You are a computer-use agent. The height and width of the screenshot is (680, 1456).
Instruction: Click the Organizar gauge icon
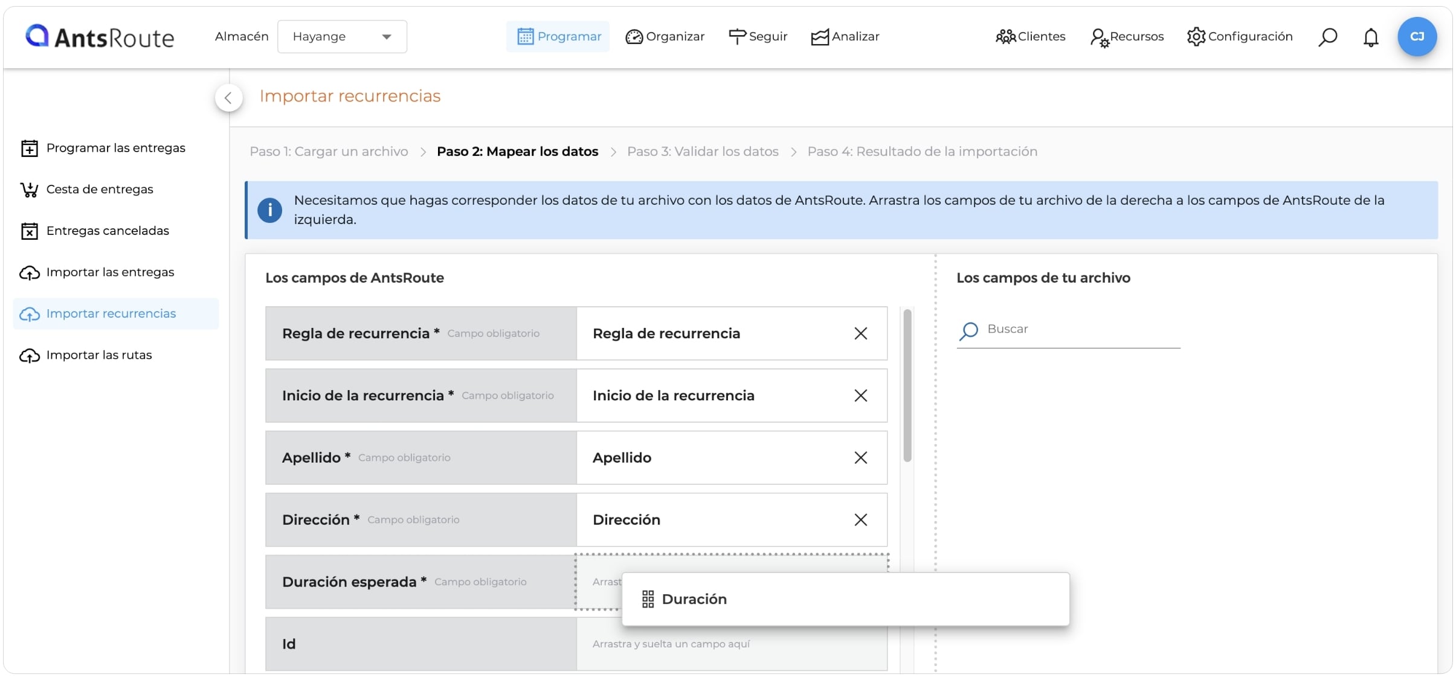[x=634, y=37]
